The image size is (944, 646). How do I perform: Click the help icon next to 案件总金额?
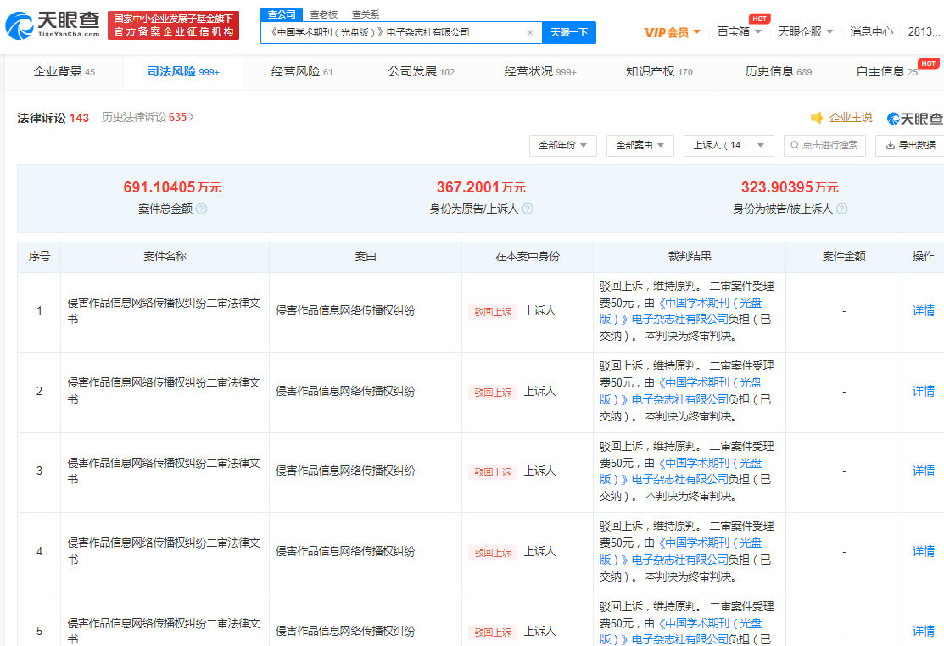[202, 209]
